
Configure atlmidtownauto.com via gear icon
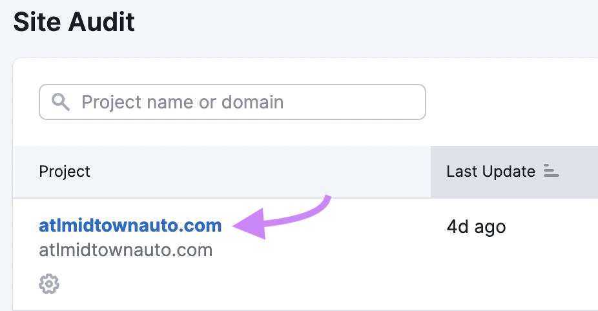49,284
